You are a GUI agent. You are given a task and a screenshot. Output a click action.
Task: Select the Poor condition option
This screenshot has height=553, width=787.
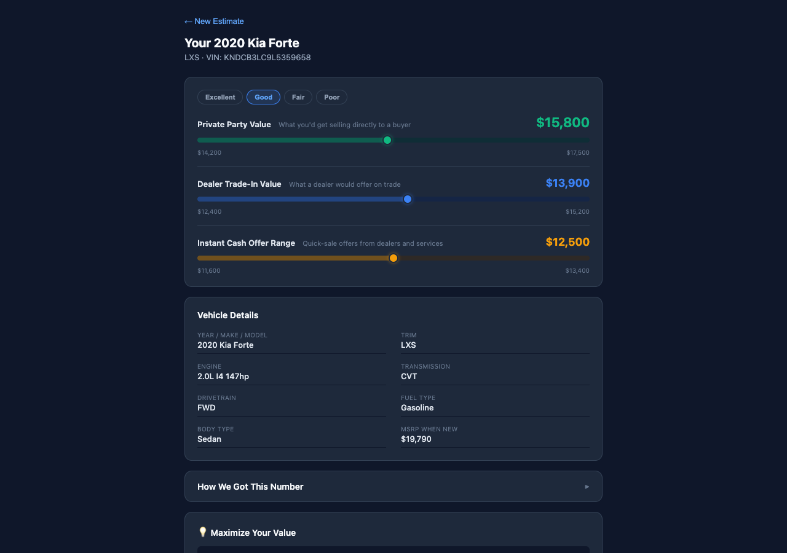(331, 97)
